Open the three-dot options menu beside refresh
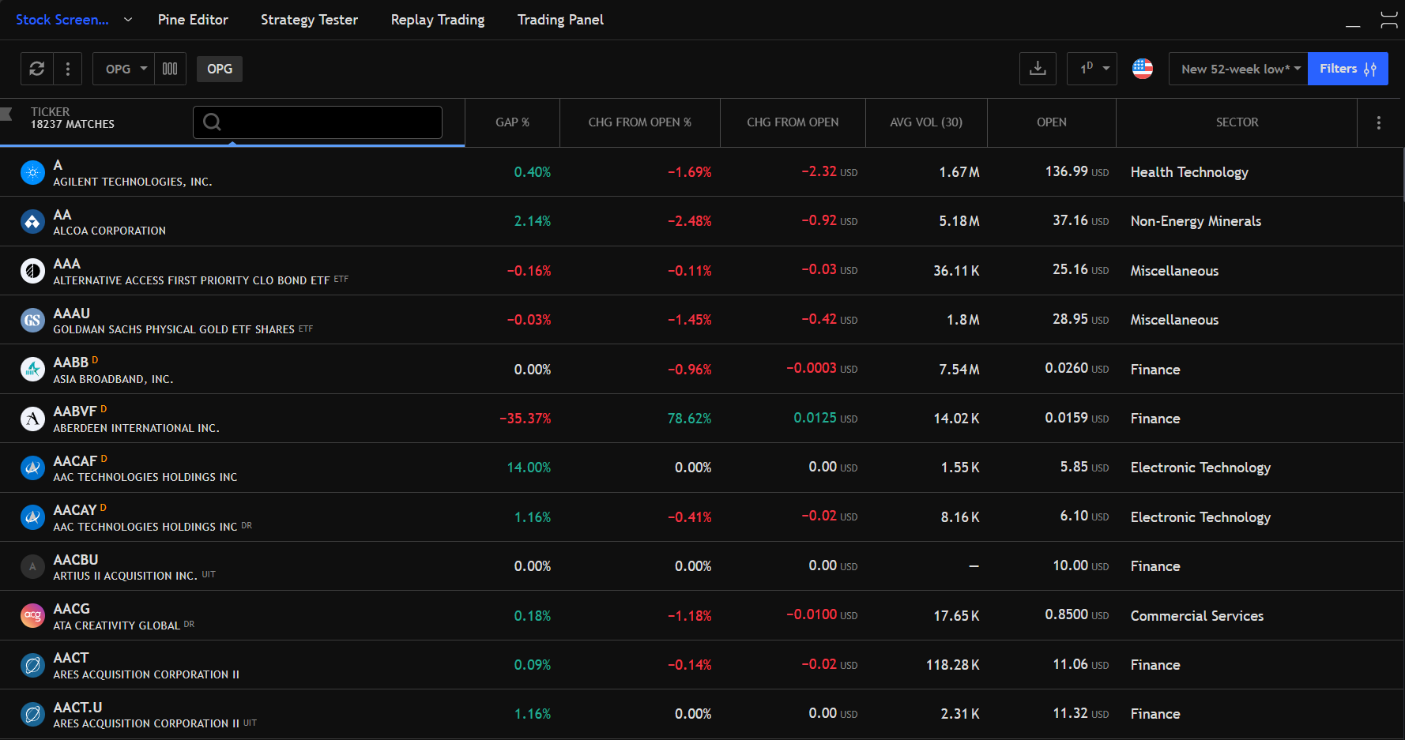 (68, 69)
